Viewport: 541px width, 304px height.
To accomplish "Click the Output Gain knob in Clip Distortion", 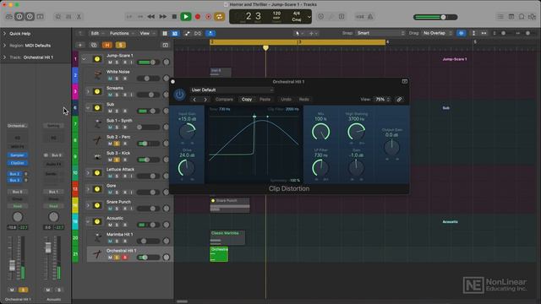I will (x=391, y=147).
